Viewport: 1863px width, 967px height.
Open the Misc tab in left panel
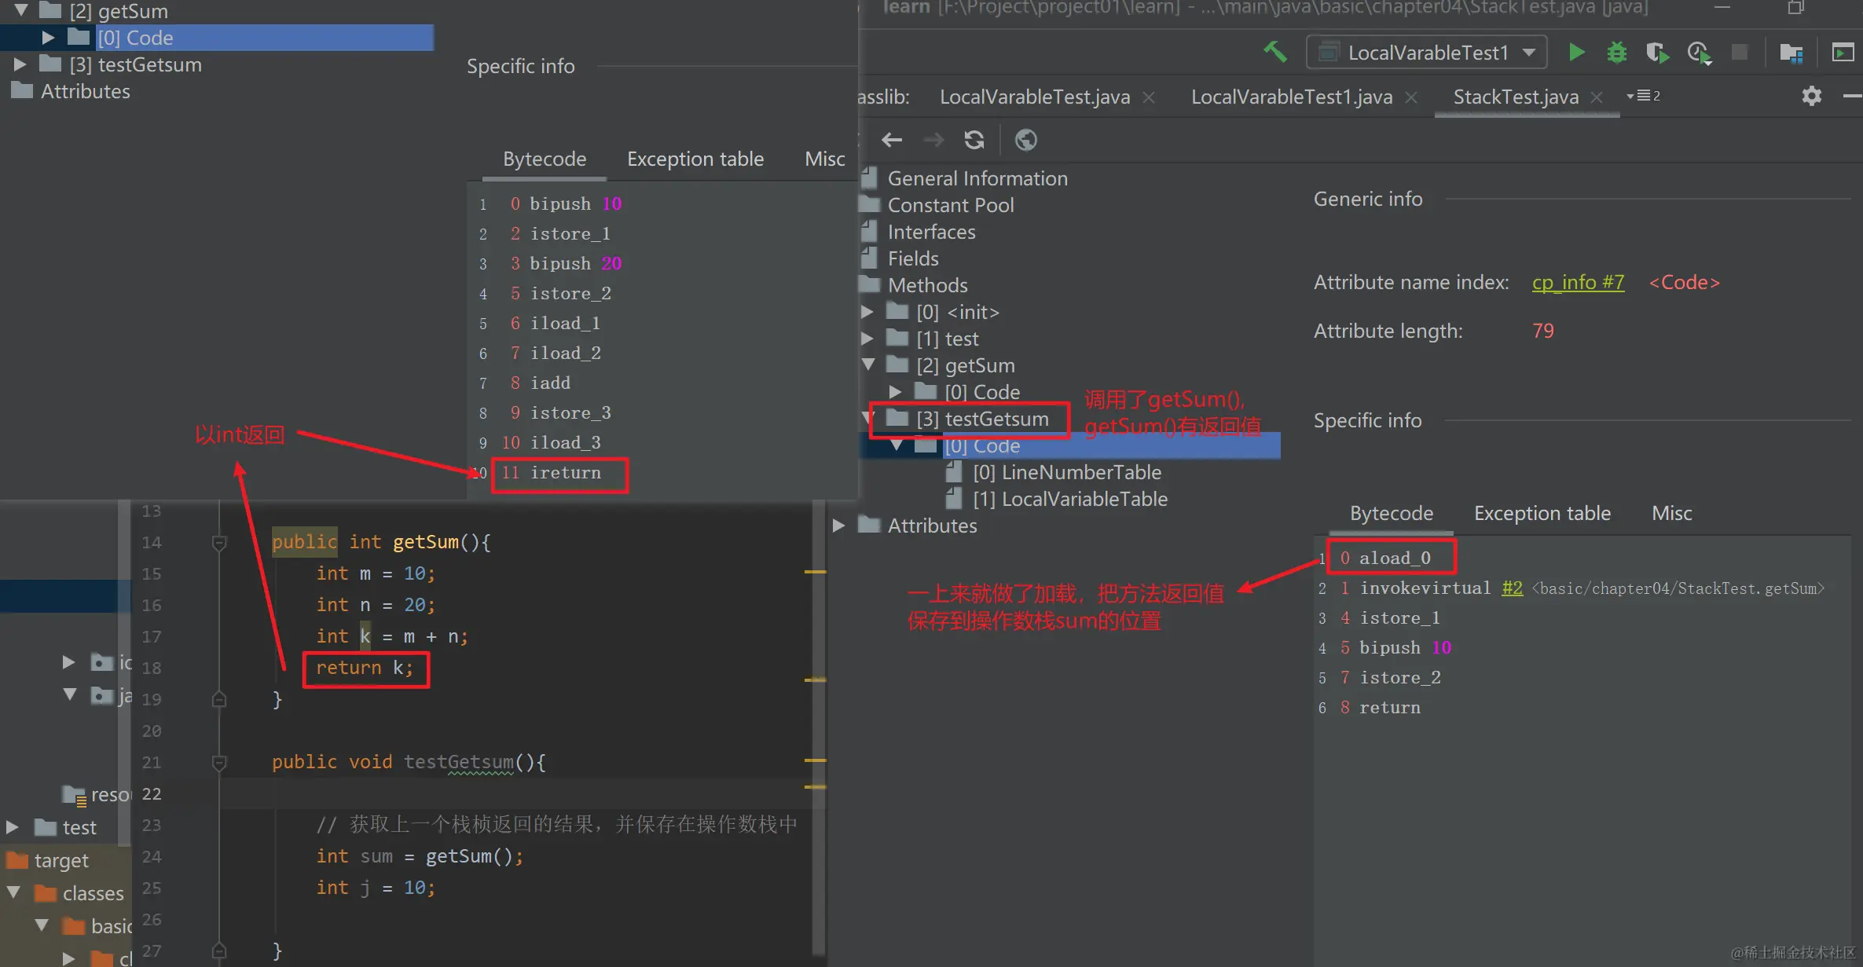click(824, 159)
